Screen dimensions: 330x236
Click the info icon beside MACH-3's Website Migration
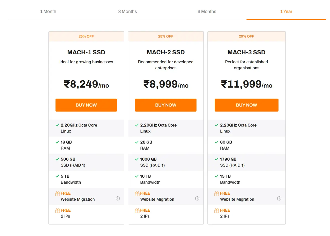[279, 198]
